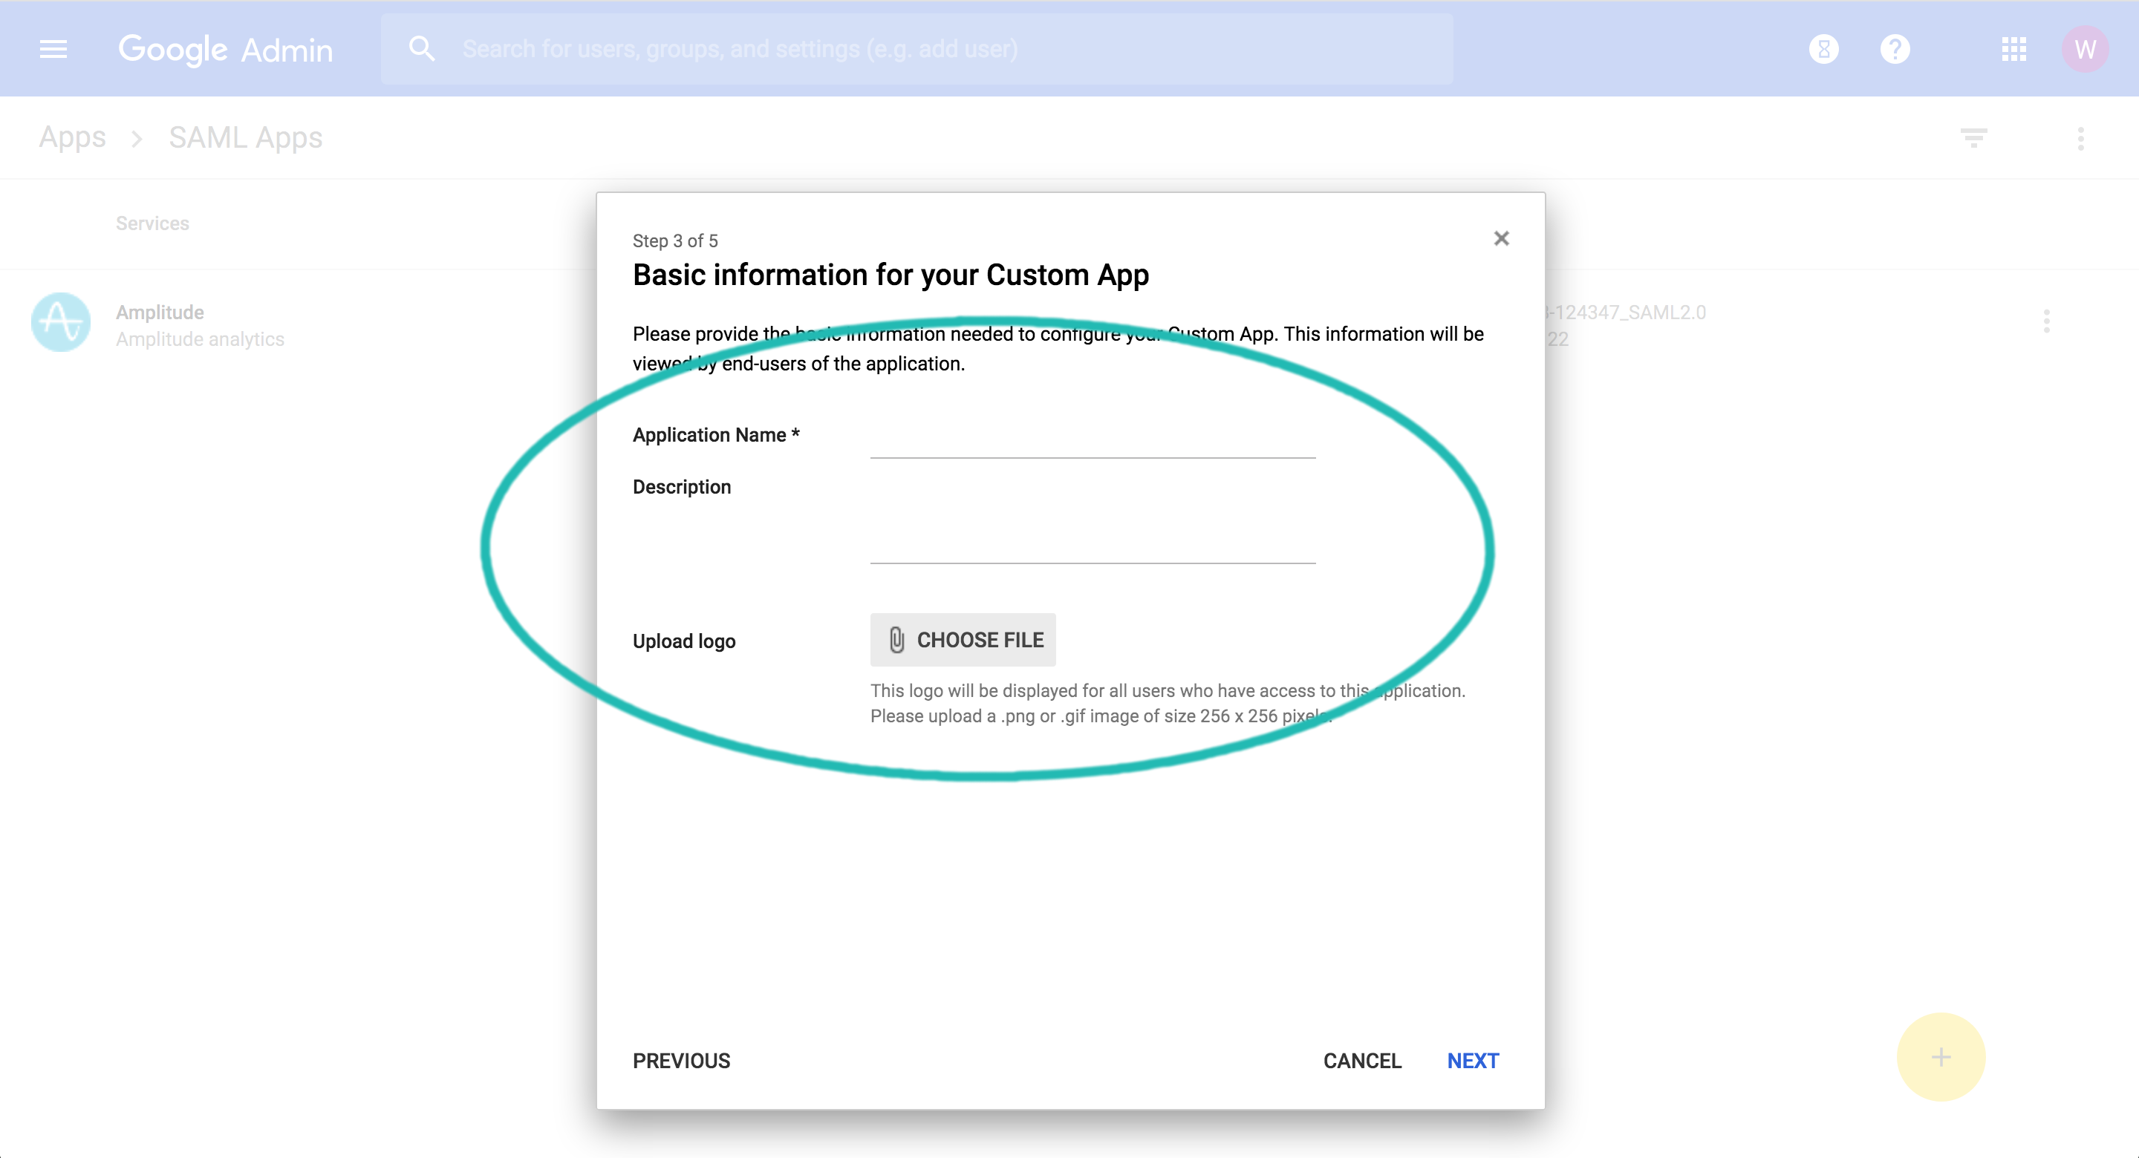Image resolution: width=2139 pixels, height=1158 pixels.
Task: Click the Apps breadcrumb menu item
Action: 73,137
